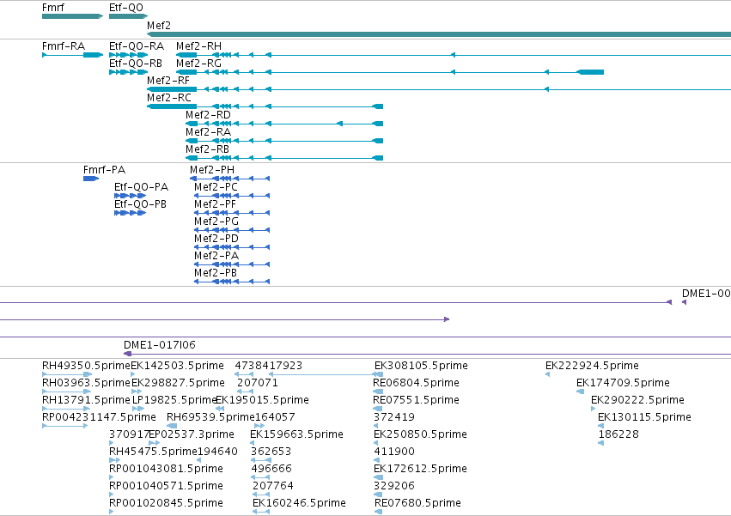Click the Mef2-RD transcript label

click(208, 115)
